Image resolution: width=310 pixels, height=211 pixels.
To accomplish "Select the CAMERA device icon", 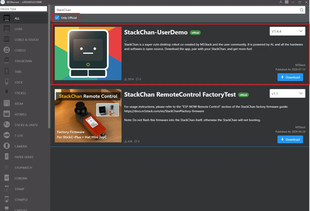I will point(7,146).
